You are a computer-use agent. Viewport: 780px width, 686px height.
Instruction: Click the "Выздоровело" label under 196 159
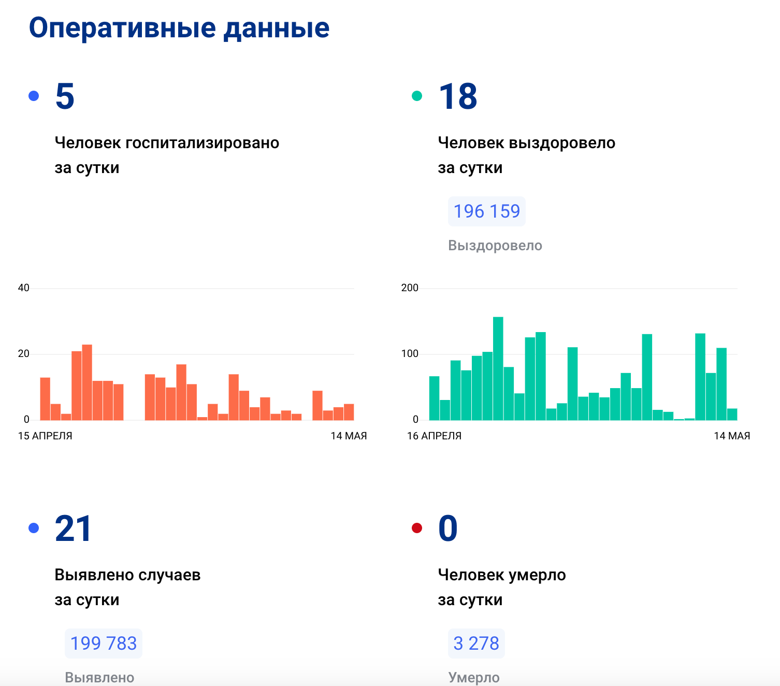point(495,246)
